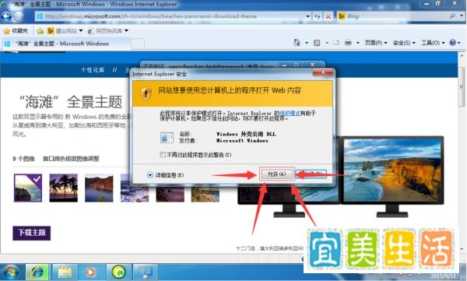Click the scrollbar up arrow

[x=462, y=56]
